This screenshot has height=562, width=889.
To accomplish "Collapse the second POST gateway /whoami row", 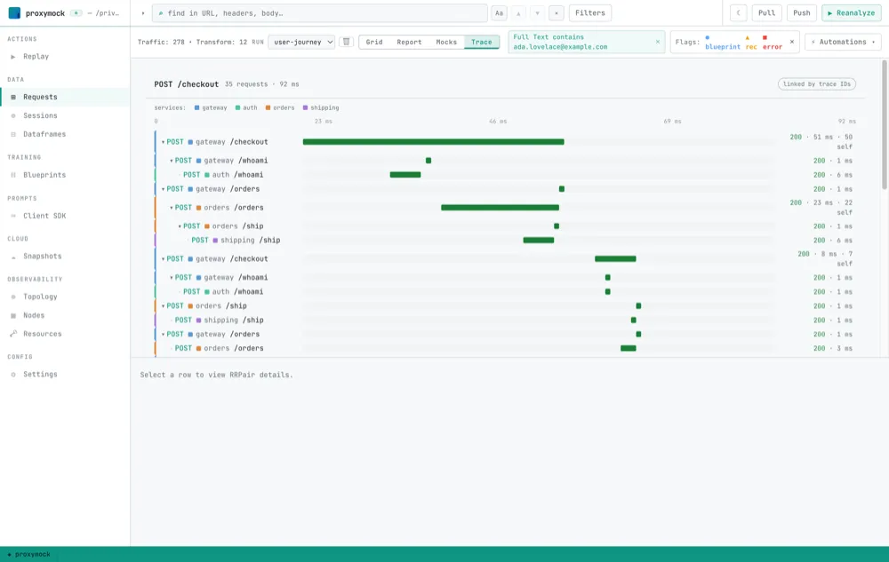I will tap(172, 278).
